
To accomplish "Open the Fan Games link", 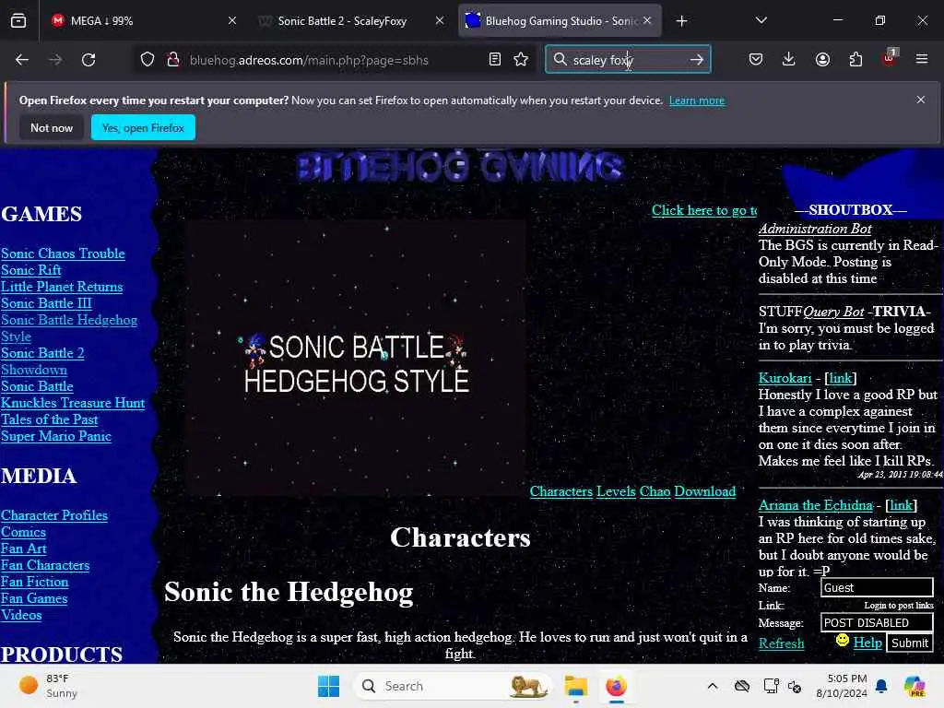I will click(34, 598).
